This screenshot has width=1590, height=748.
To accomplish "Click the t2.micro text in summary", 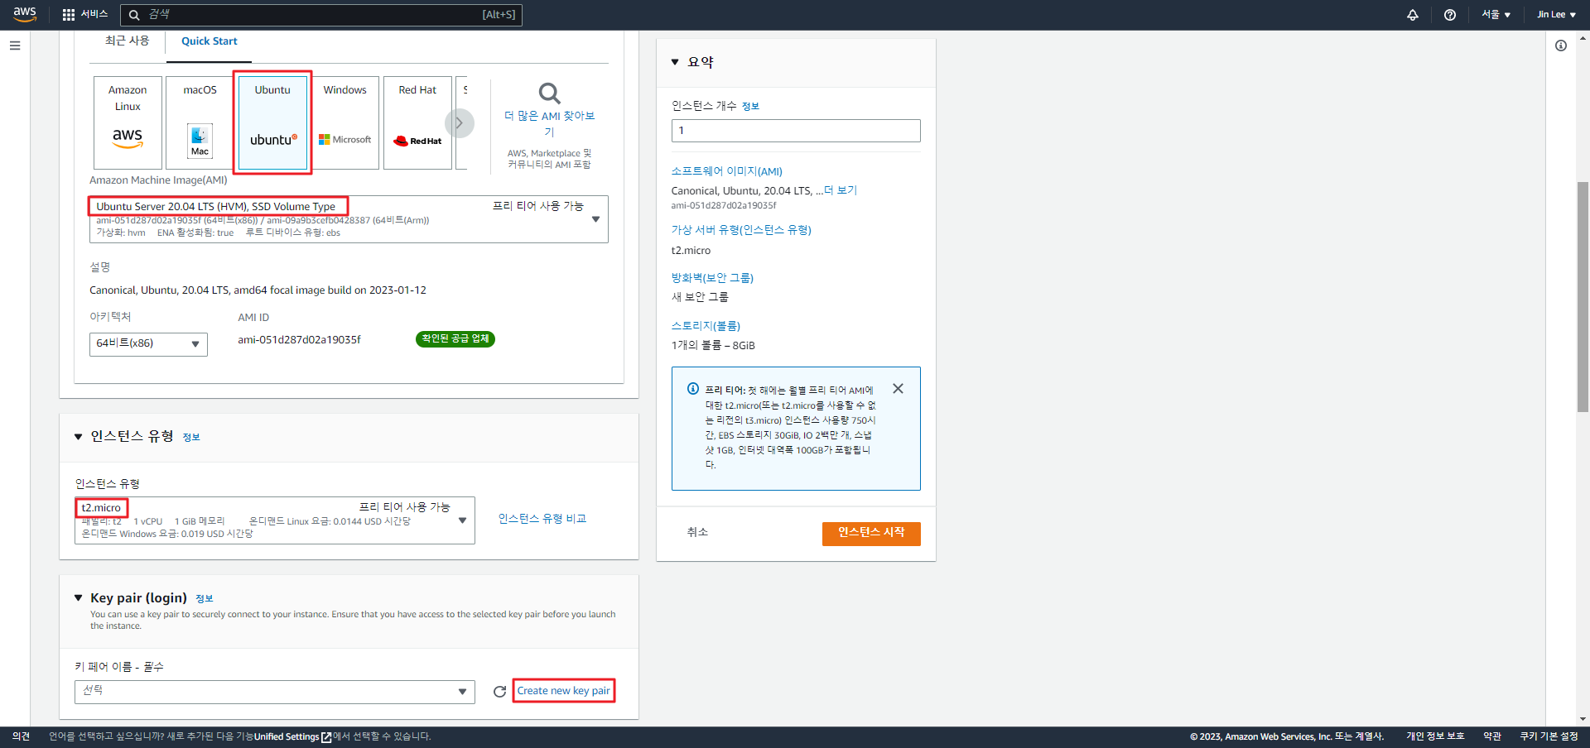I will 691,251.
